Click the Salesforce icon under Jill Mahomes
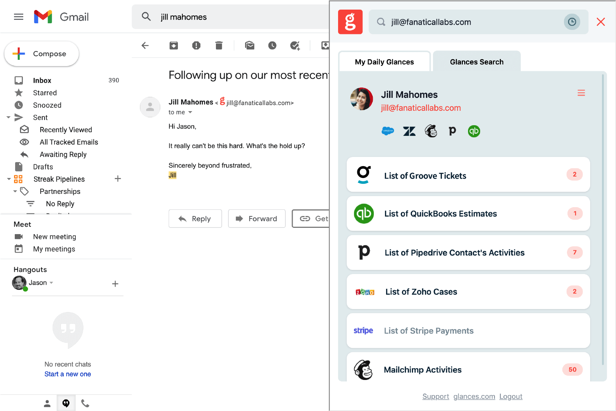The height and width of the screenshot is (411, 616). pyautogui.click(x=388, y=131)
